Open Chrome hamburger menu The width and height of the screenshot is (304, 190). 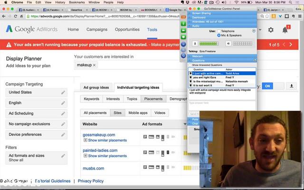tap(299, 16)
